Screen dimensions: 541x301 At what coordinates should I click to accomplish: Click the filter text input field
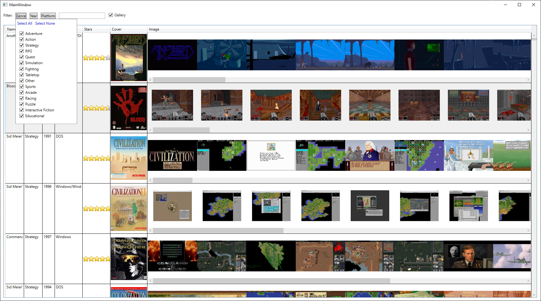(82, 16)
